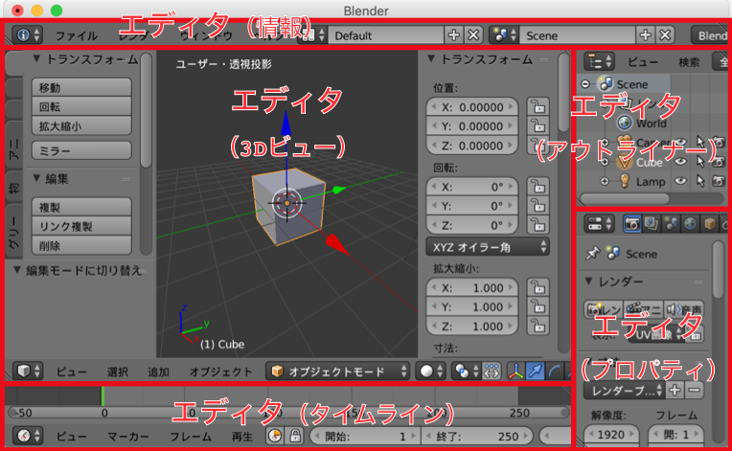Toggle Cube visibility eye in Outliner
This screenshot has height=451, width=732.
click(680, 162)
